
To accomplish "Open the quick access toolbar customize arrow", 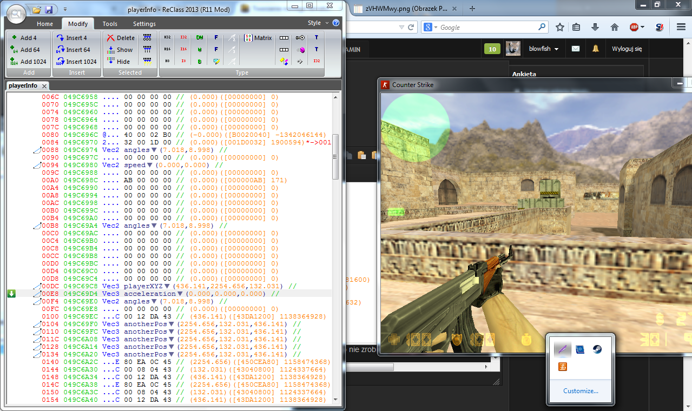I will click(65, 10).
